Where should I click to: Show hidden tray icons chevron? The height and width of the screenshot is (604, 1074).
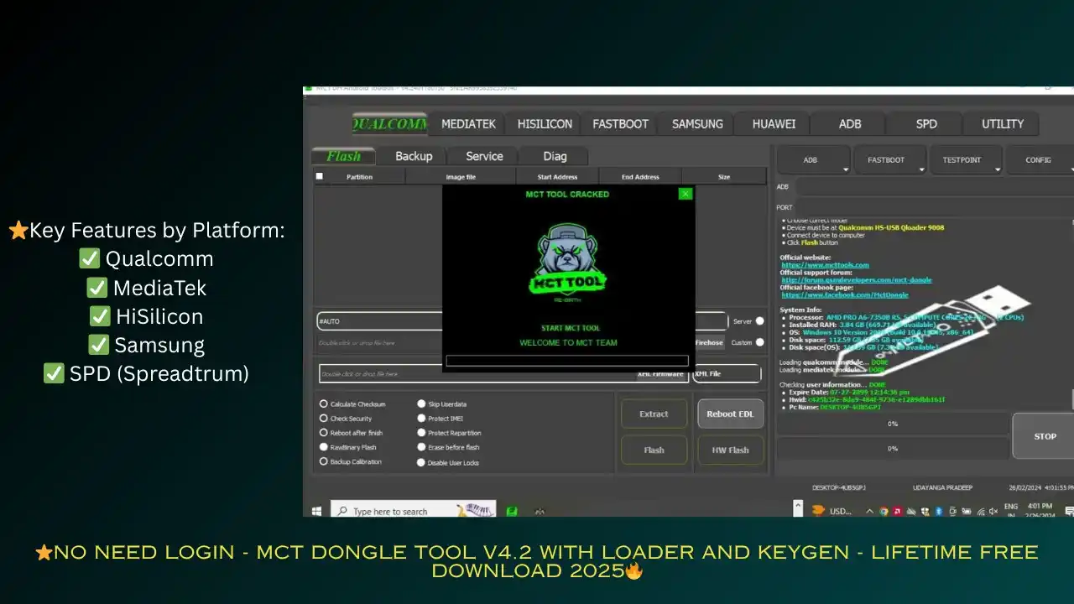tap(870, 511)
